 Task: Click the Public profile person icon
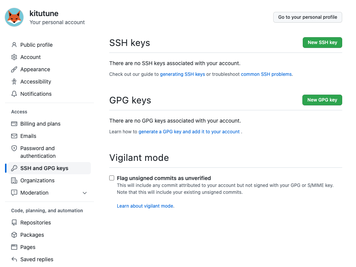tap(13, 45)
